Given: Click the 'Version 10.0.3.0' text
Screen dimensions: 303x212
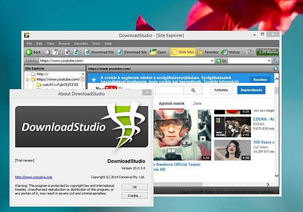Looking at the screenshot, I should [x=133, y=169].
